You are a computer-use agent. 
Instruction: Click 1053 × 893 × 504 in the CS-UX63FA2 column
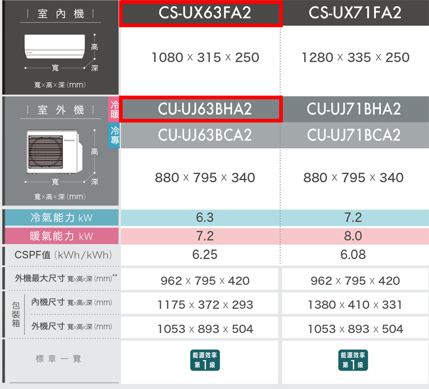coord(205,329)
